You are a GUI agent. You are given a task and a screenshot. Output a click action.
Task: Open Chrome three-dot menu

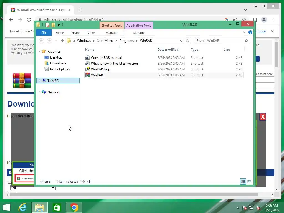273,20
